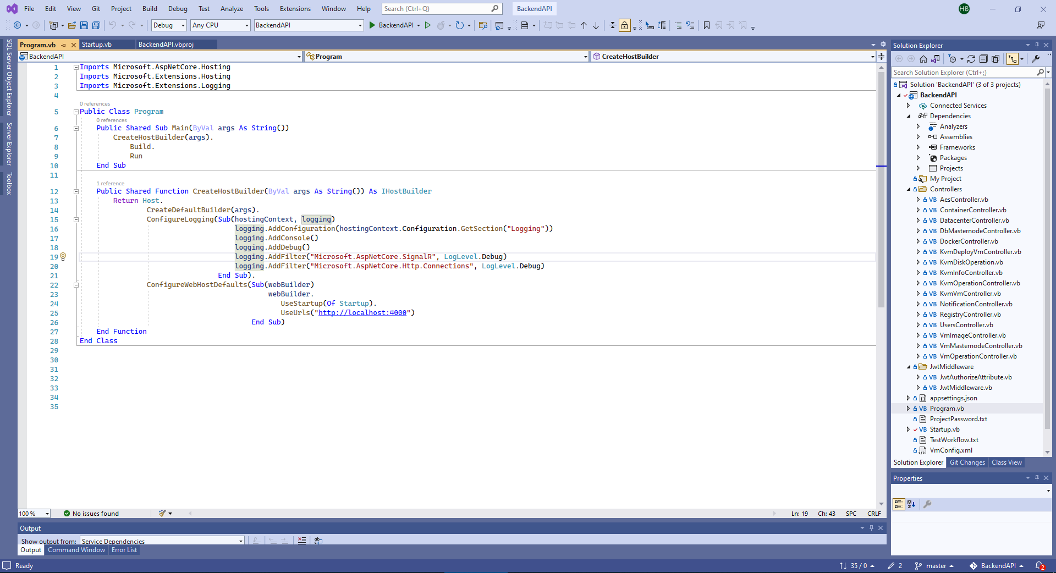Click the bookmark toolbar icon
This screenshot has width=1056, height=573.
point(707,25)
